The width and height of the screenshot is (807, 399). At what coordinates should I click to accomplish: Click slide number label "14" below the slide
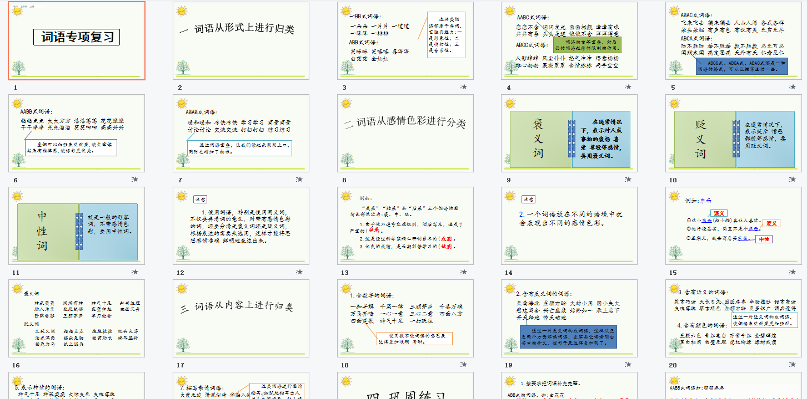509,273
